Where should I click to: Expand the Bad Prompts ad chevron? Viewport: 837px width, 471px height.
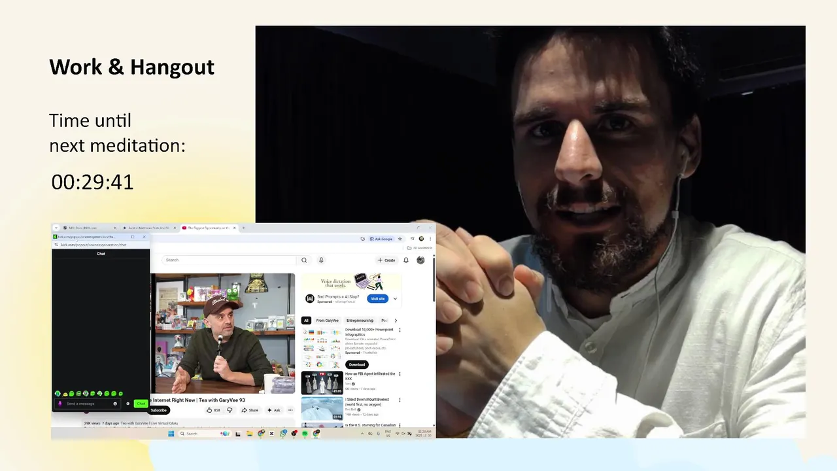[x=395, y=299]
